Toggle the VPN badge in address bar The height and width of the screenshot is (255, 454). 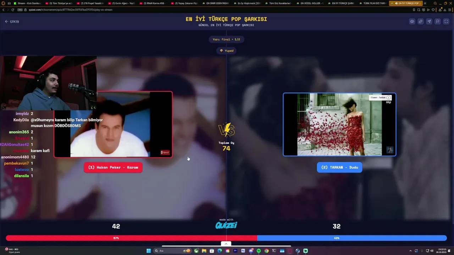pyautogui.click(x=20, y=10)
